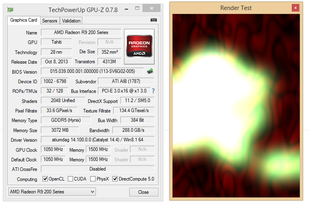
Task: Click the GPU-Z title bar app icon
Action: [x=10, y=10]
